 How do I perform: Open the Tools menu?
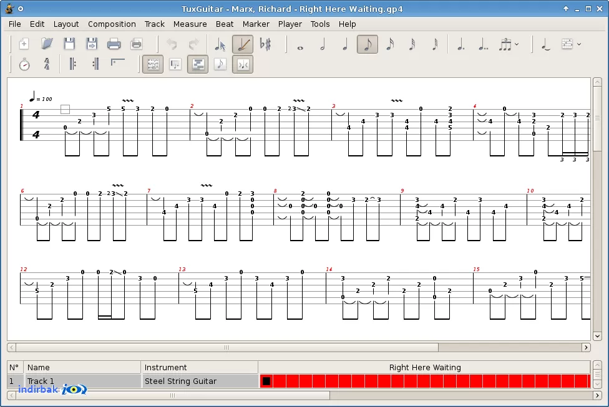[320, 24]
